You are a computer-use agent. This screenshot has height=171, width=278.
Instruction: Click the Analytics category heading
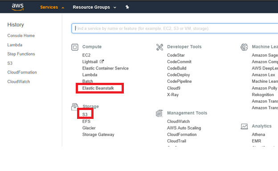[x=262, y=126]
